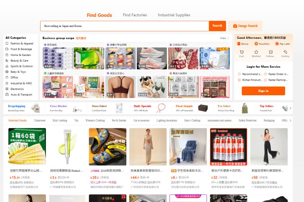304x202 pixels.
Task: Open the History clock icon
Action: pos(285,52)
